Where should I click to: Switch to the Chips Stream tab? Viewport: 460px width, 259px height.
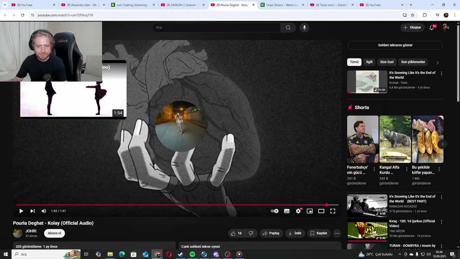point(282,5)
